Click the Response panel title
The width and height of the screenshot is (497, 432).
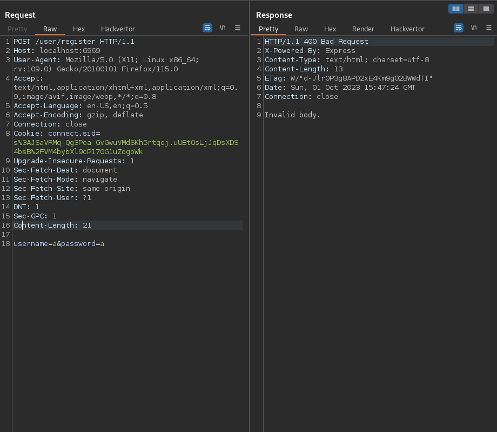point(274,15)
